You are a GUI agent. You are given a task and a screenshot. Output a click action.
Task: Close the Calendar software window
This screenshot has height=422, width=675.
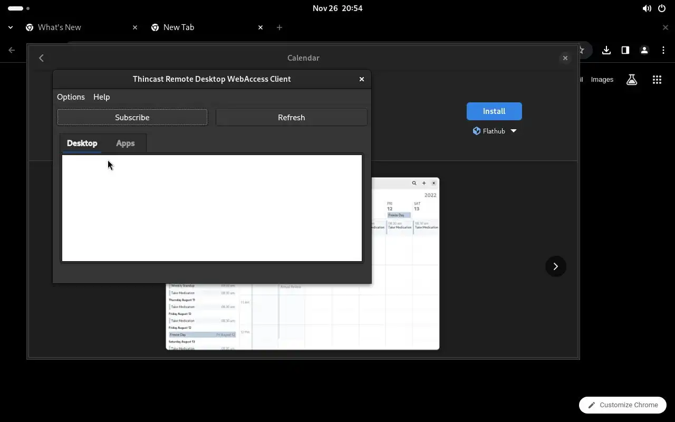point(565,58)
